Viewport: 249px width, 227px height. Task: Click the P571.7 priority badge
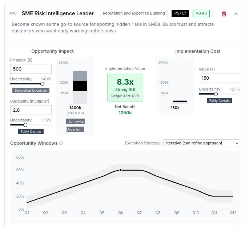180,13
